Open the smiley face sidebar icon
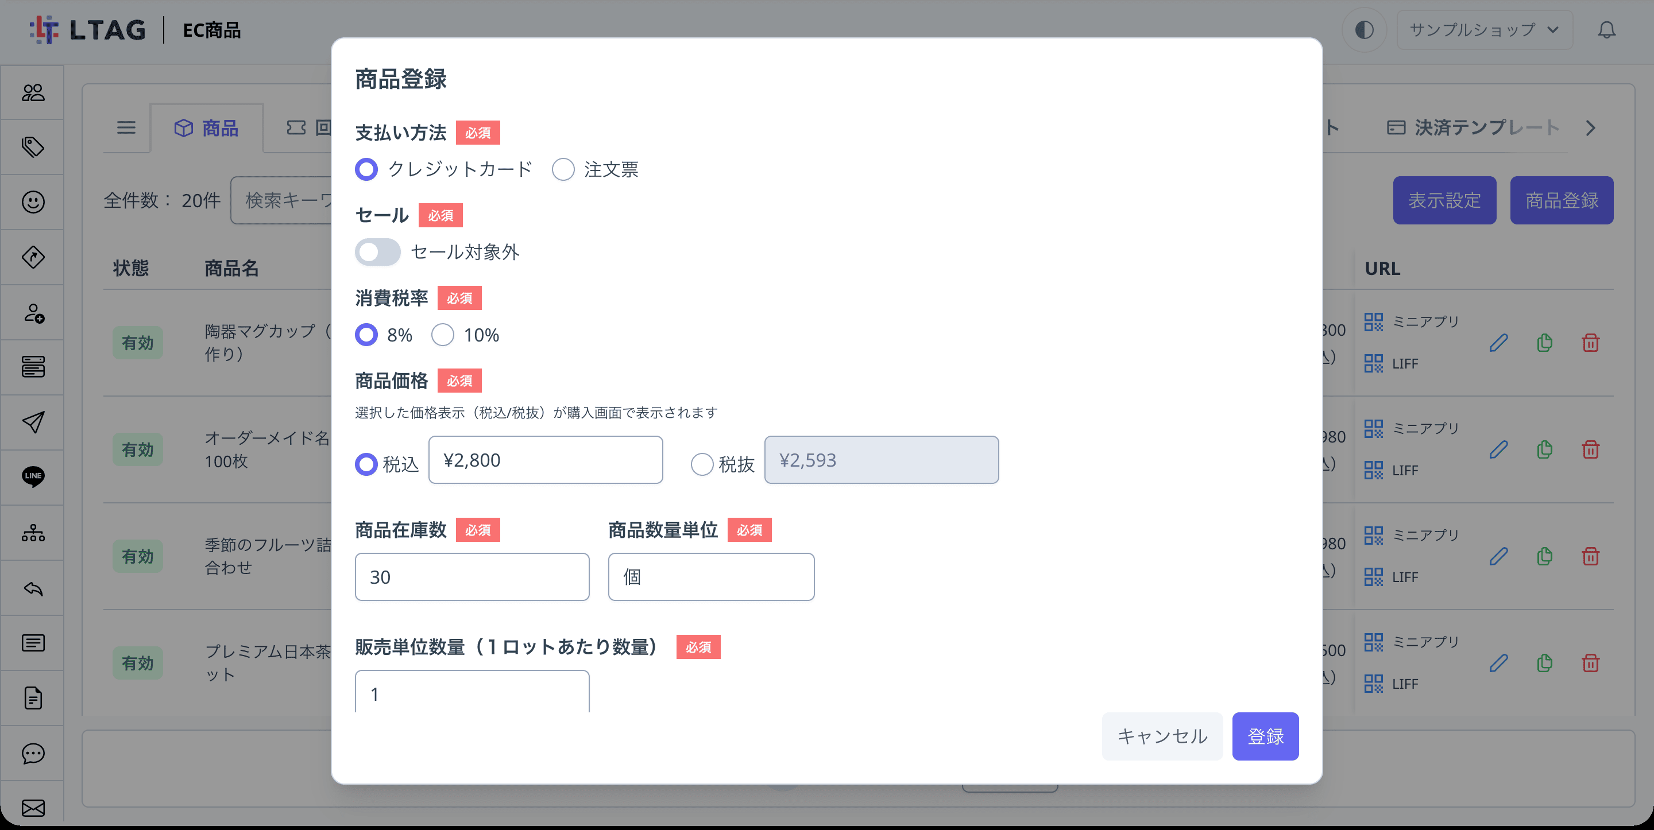 pyautogui.click(x=33, y=202)
